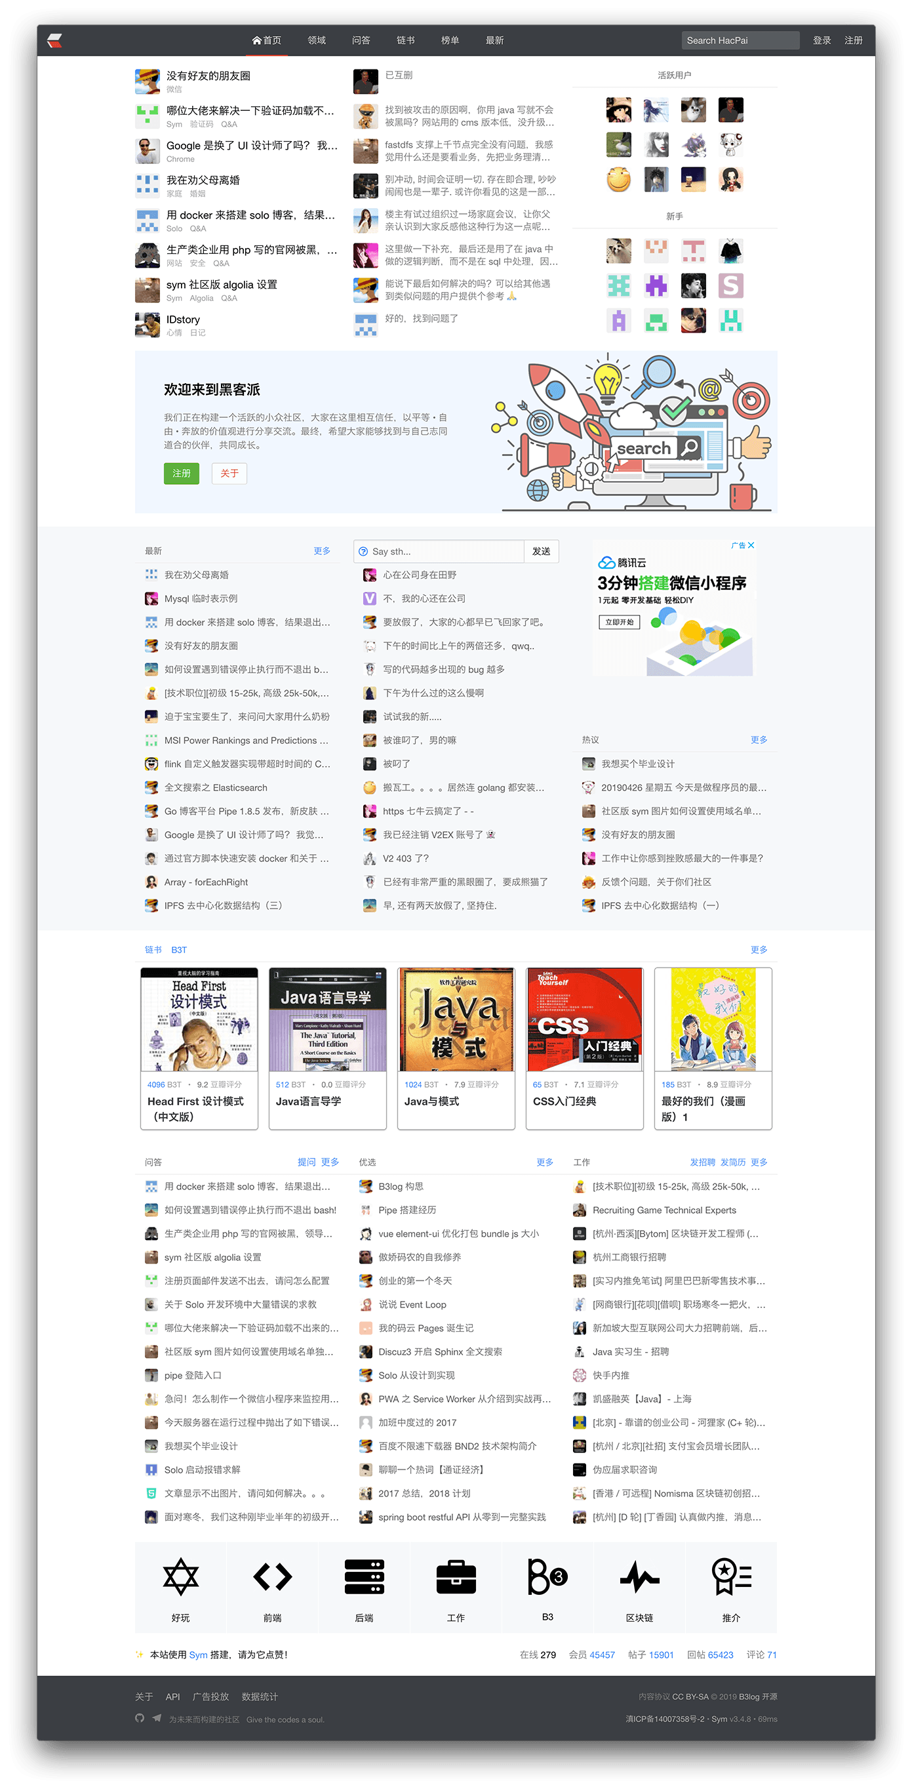Click the 发送 send button
The image size is (912, 1789).
[x=542, y=552]
